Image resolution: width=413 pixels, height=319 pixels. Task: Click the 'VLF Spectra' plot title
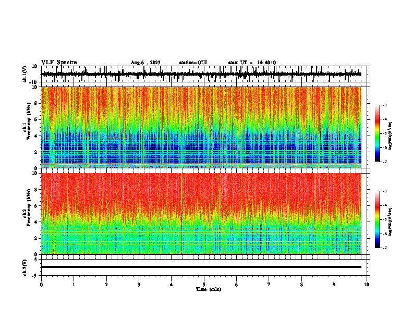pos(59,63)
